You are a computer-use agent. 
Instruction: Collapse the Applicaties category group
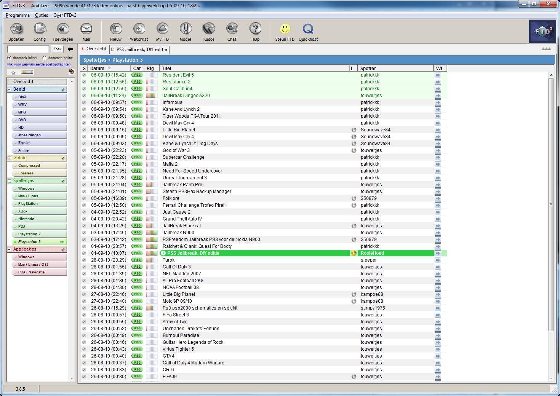pos(10,249)
